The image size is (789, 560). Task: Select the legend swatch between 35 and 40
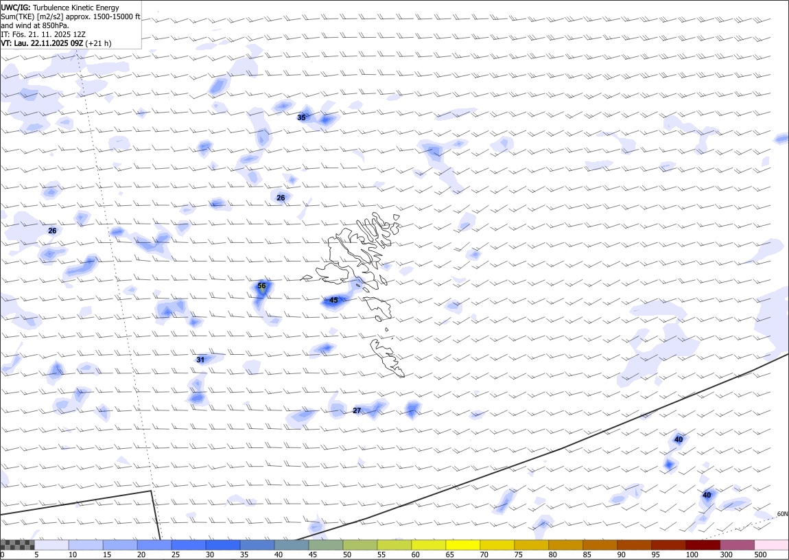257,544
